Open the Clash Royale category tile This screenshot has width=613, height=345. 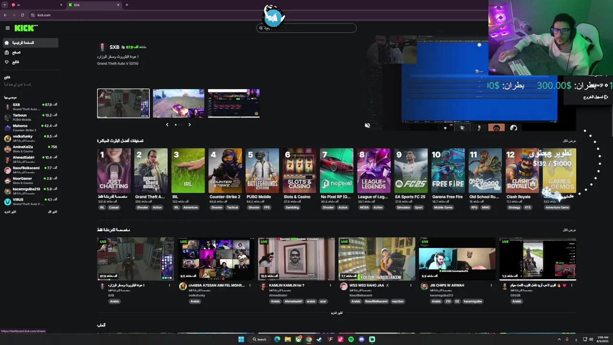click(x=522, y=171)
